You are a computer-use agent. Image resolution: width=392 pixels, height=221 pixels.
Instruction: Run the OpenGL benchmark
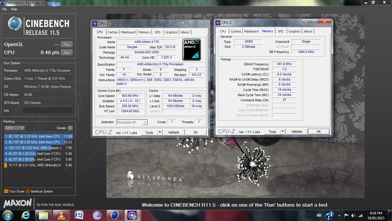[x=67, y=44]
